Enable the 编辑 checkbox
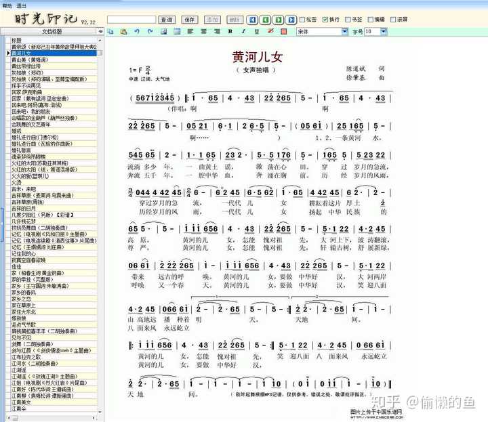 click(x=370, y=20)
